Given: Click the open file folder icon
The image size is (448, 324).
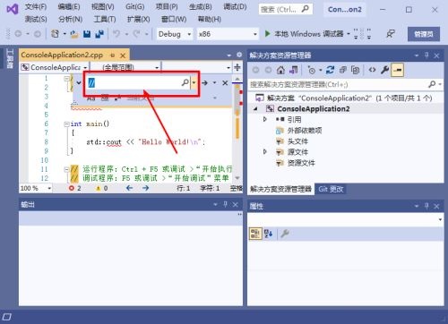Looking at the screenshot, I should [74, 34].
